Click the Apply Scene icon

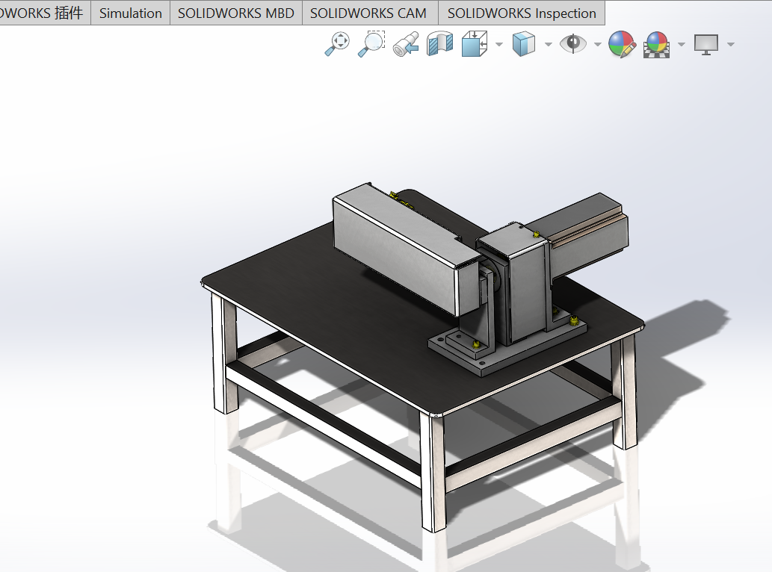pyautogui.click(x=656, y=45)
